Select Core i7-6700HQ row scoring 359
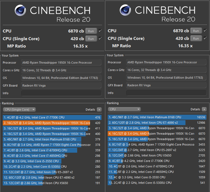The width and height of the screenshot is (210, 192). pyautogui.click(x=52, y=150)
